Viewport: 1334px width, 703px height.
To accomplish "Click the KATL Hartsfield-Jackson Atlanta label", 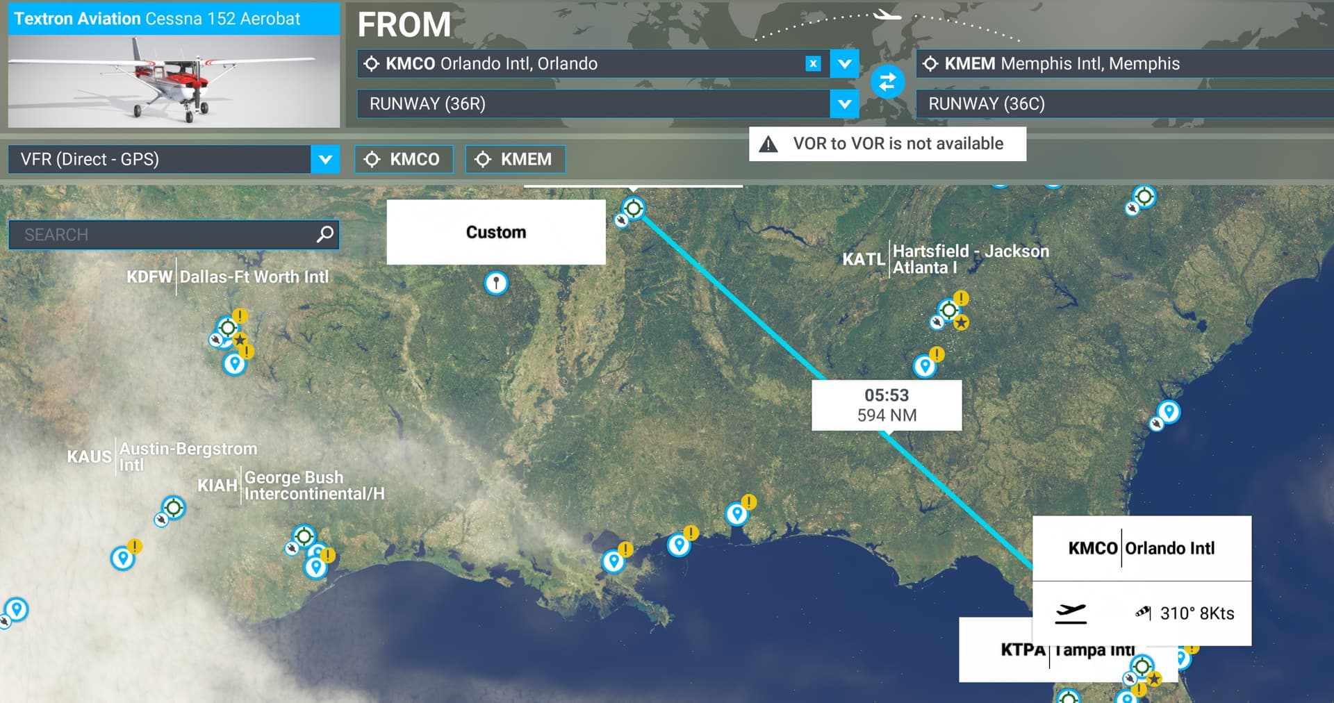I will [x=946, y=259].
